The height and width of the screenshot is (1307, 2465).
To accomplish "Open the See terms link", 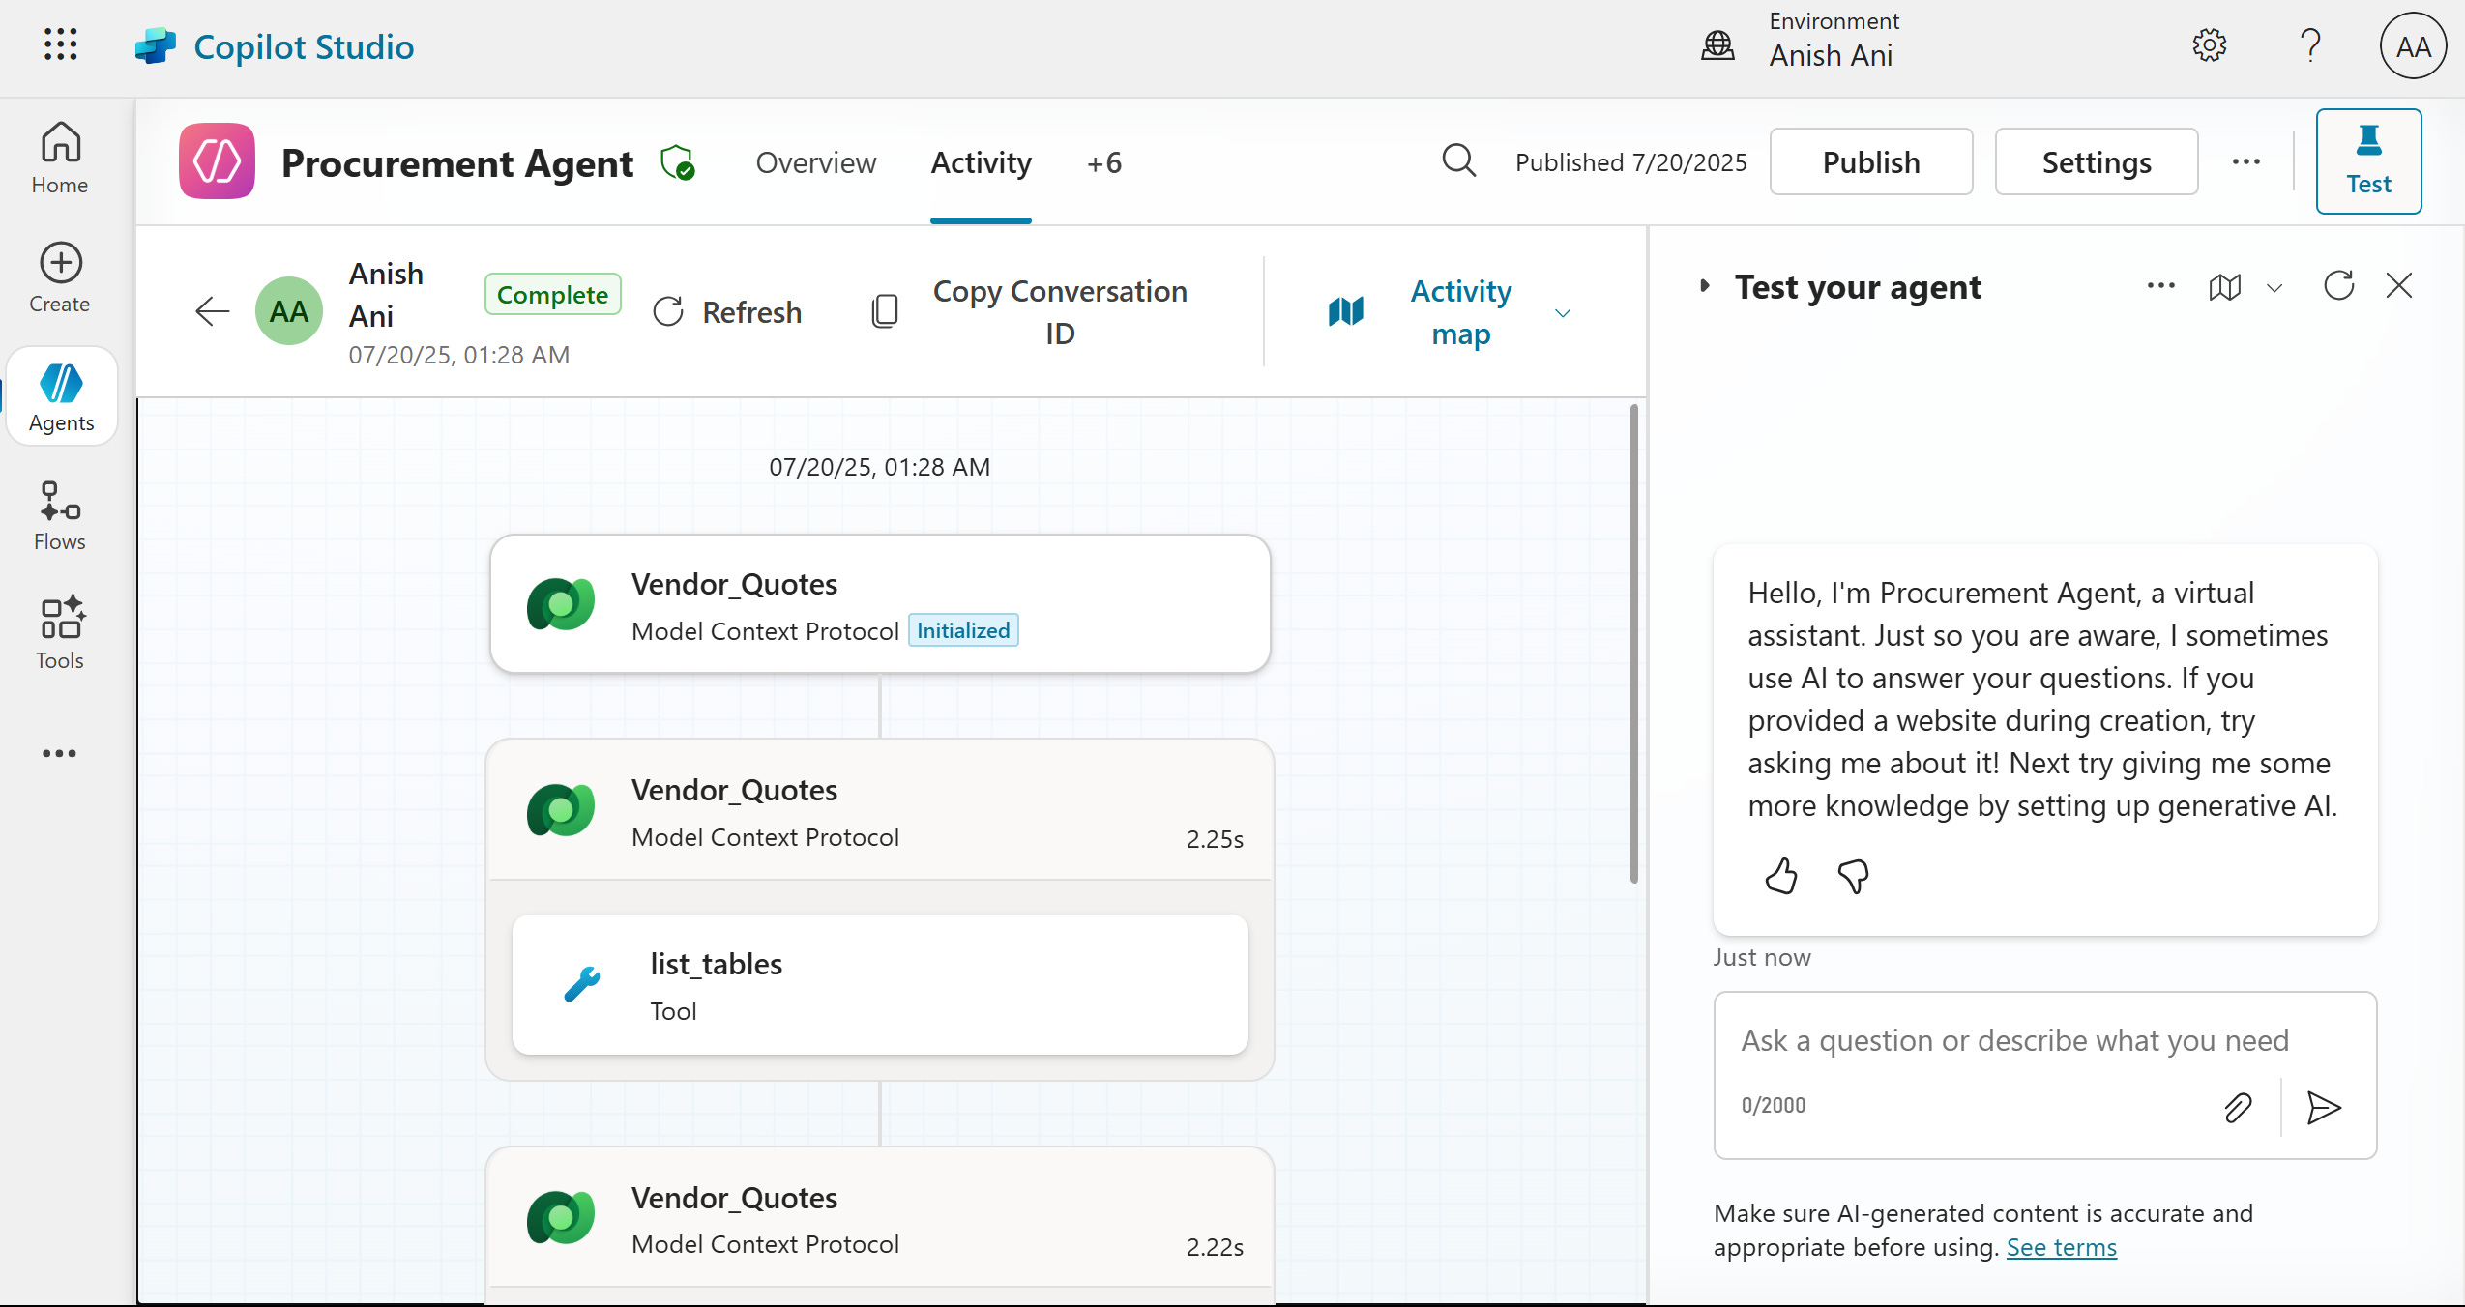I will [x=2061, y=1247].
